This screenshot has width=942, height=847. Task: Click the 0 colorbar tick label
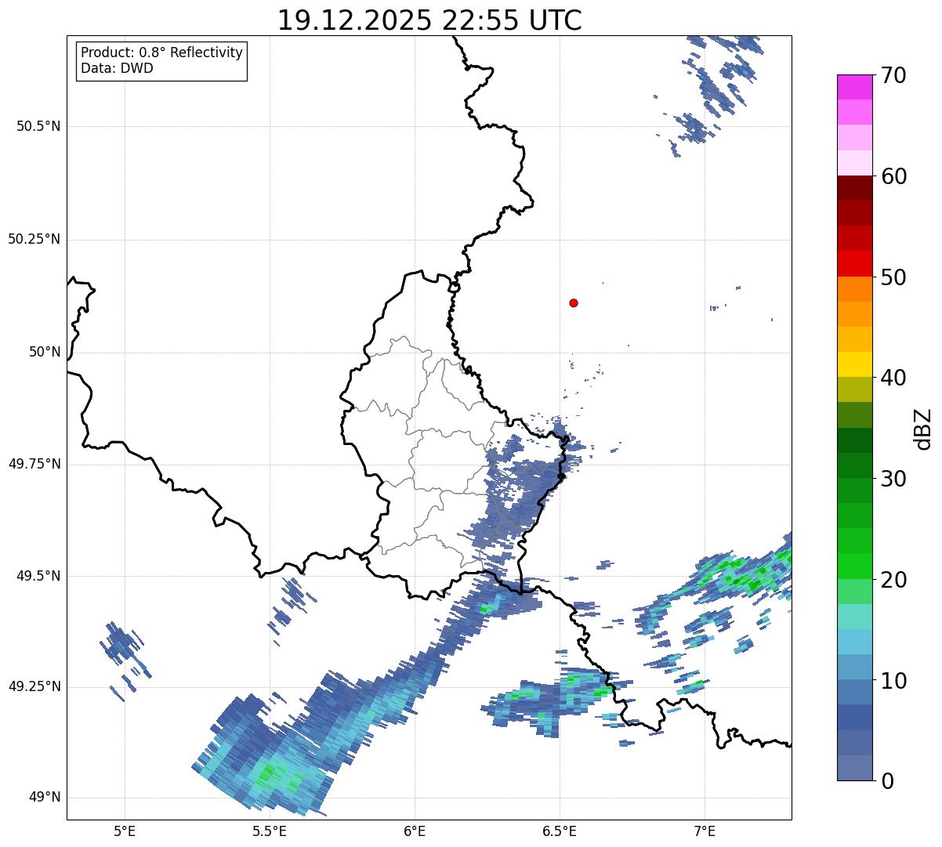(887, 781)
